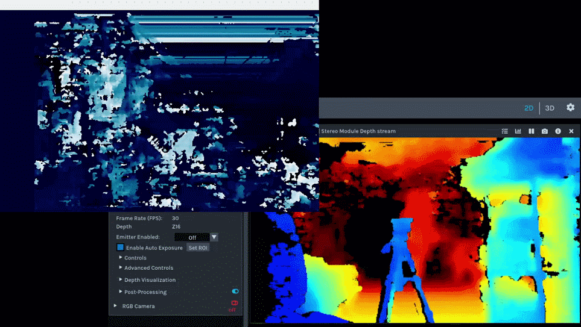Click the Set ROI button

click(x=197, y=248)
